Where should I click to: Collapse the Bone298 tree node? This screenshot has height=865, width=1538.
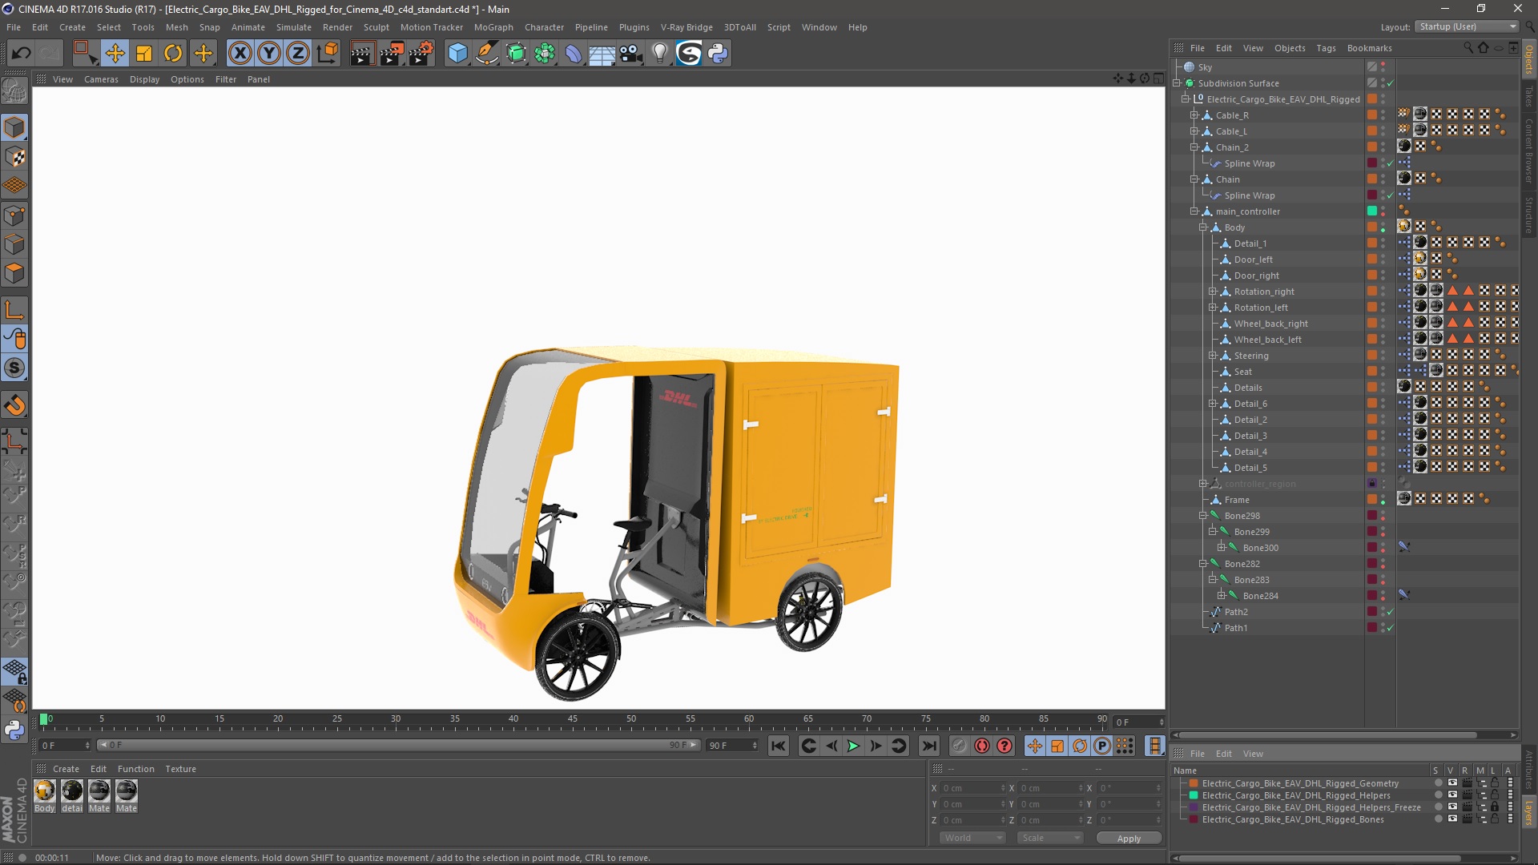click(x=1203, y=516)
